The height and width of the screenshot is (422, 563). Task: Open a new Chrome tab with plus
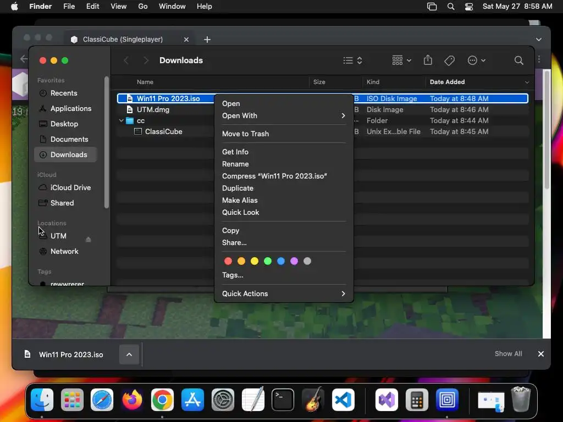pyautogui.click(x=207, y=40)
